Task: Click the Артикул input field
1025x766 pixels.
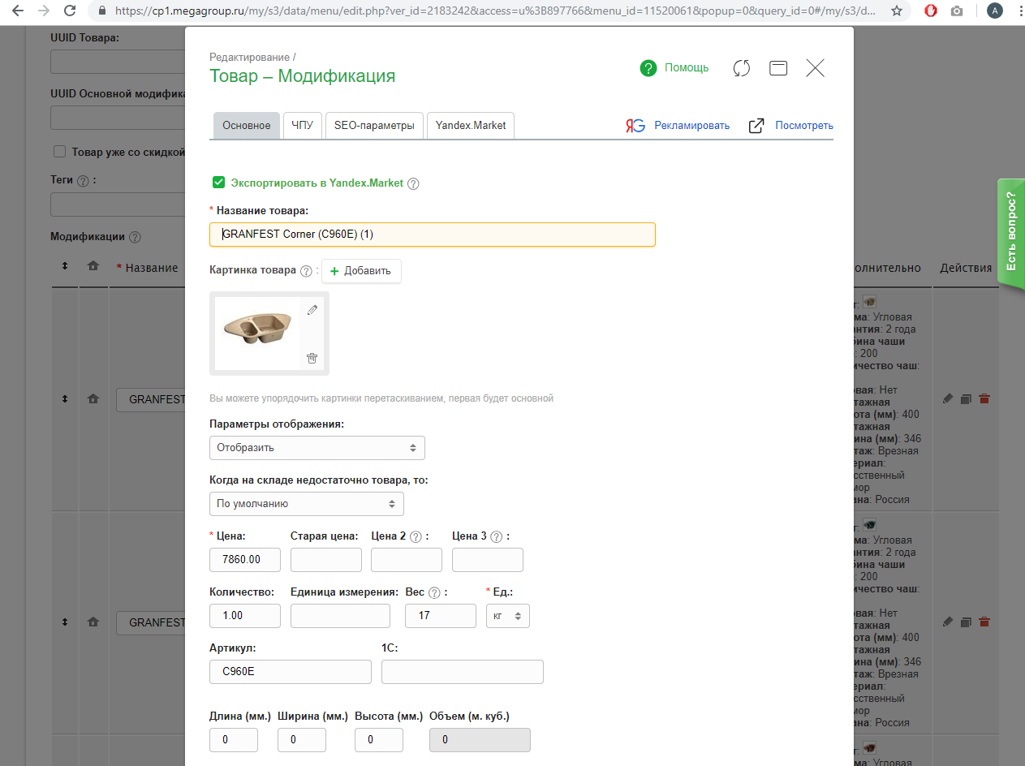Action: pyautogui.click(x=290, y=672)
